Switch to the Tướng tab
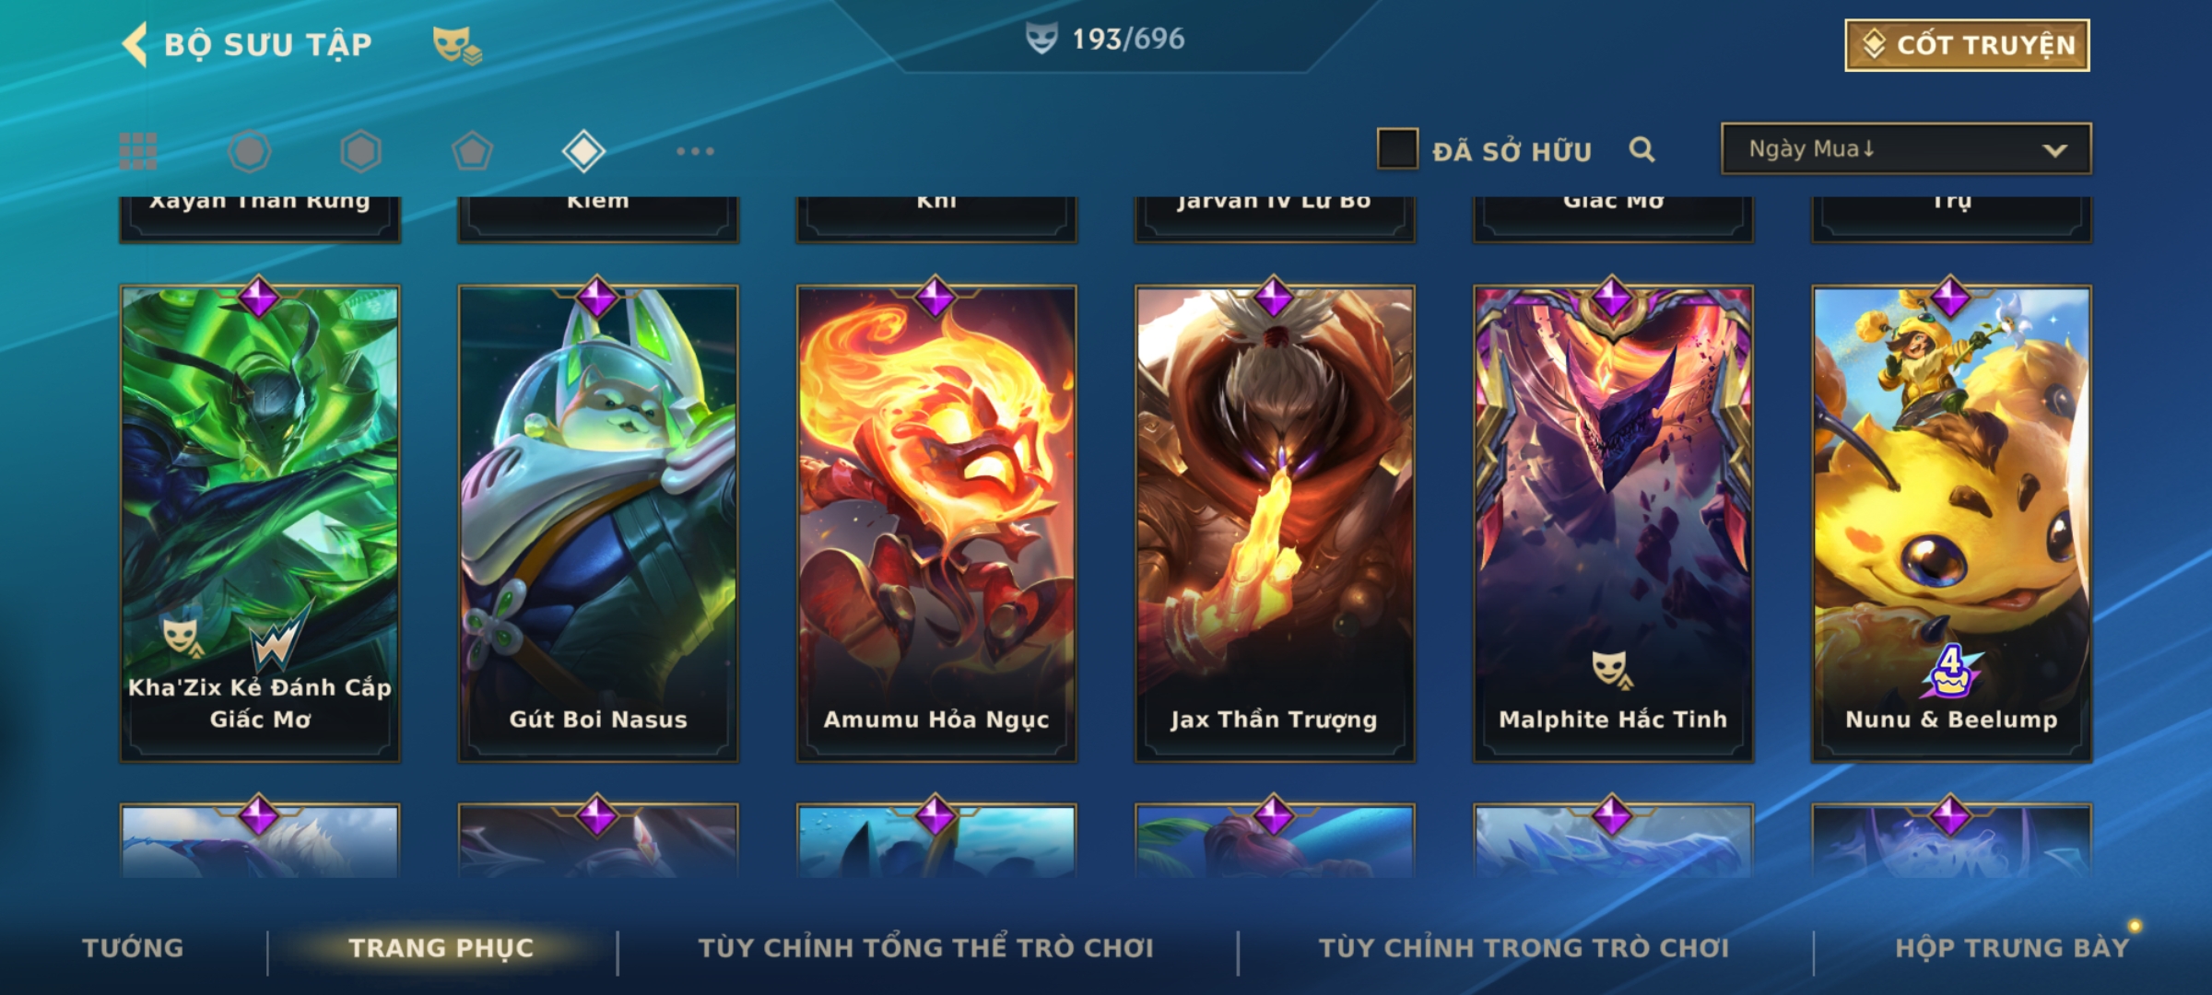 [x=134, y=948]
